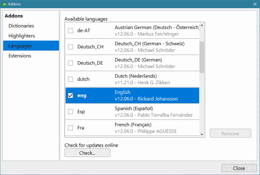Viewport: 260px width, 175px height.
Task: Enable the dutch language checkbox
Action: coord(70,79)
